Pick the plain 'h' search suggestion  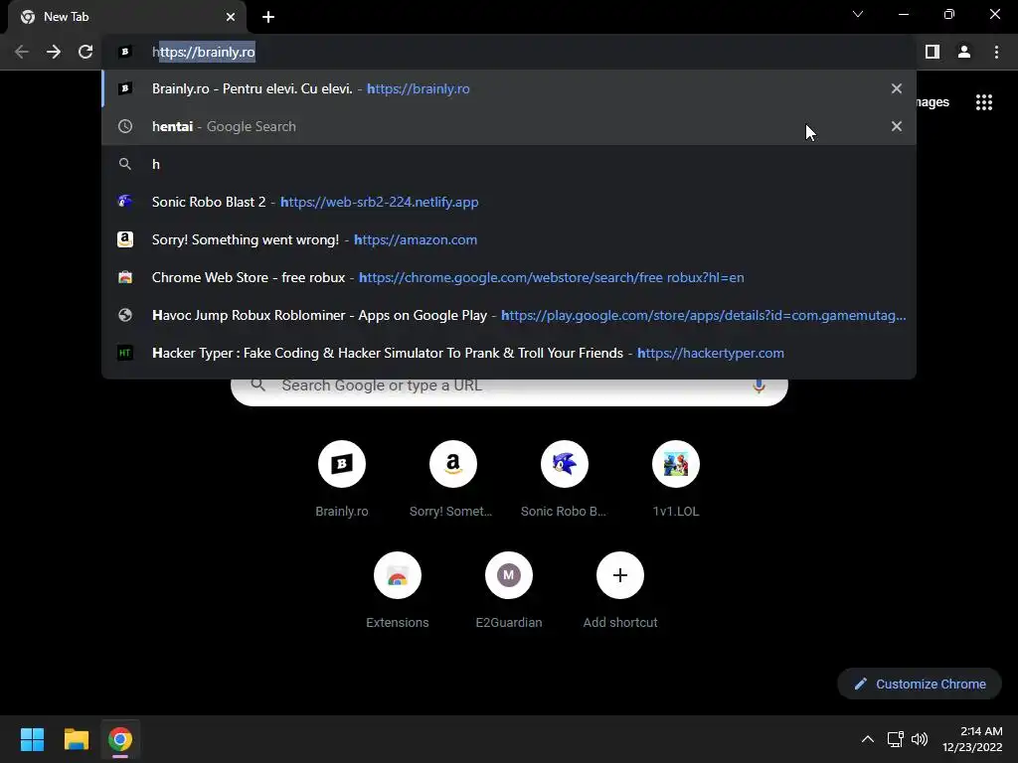[x=509, y=164]
